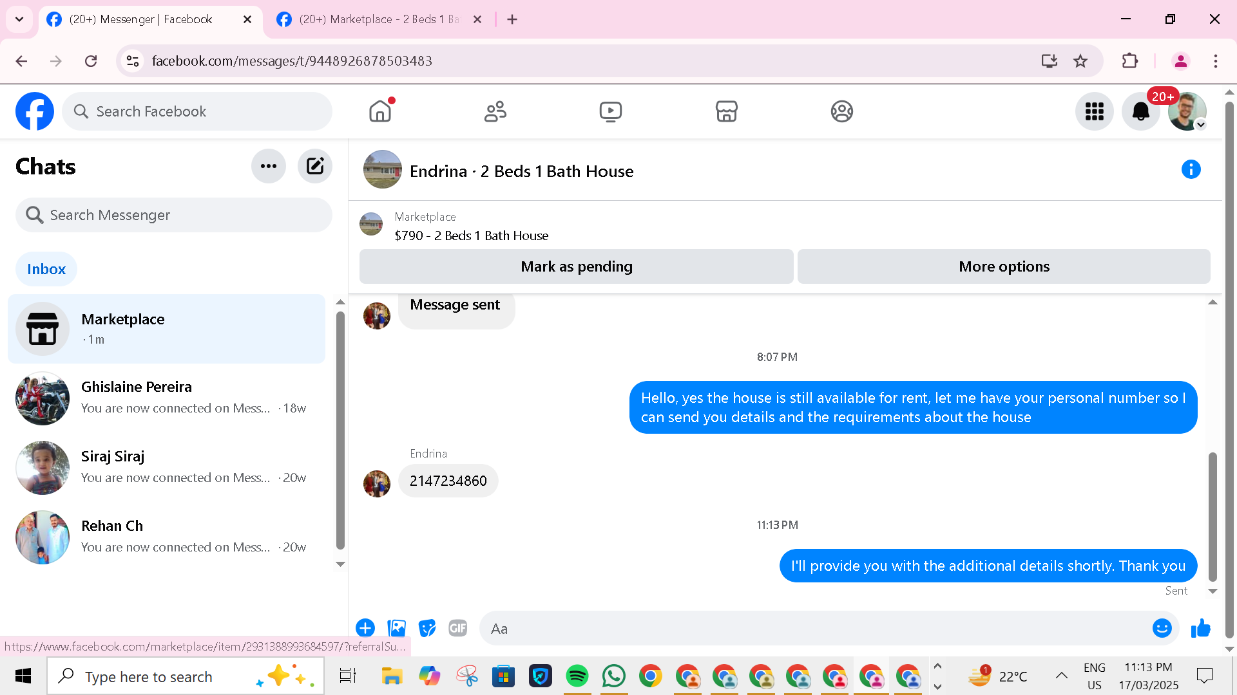The width and height of the screenshot is (1237, 695).
Task: Choose a sticker
Action: 427,628
